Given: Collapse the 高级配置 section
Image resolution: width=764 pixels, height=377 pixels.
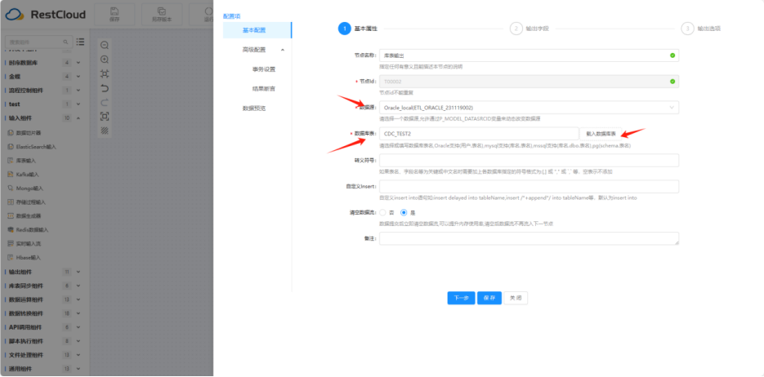Looking at the screenshot, I should coord(283,50).
